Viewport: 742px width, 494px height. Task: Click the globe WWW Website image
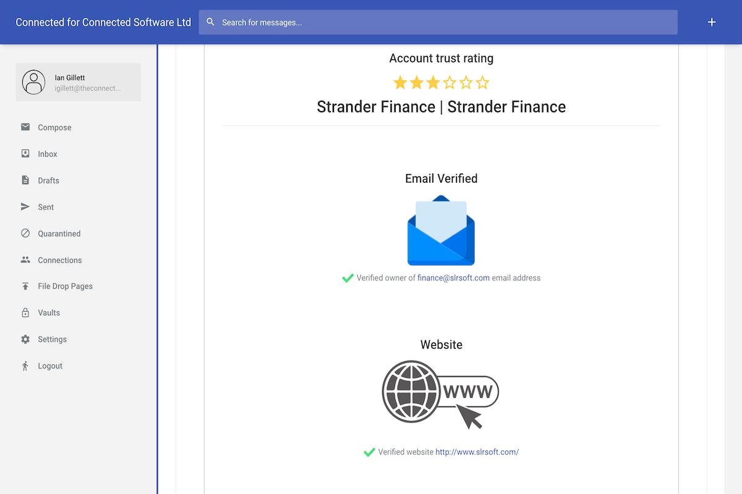[x=440, y=395]
